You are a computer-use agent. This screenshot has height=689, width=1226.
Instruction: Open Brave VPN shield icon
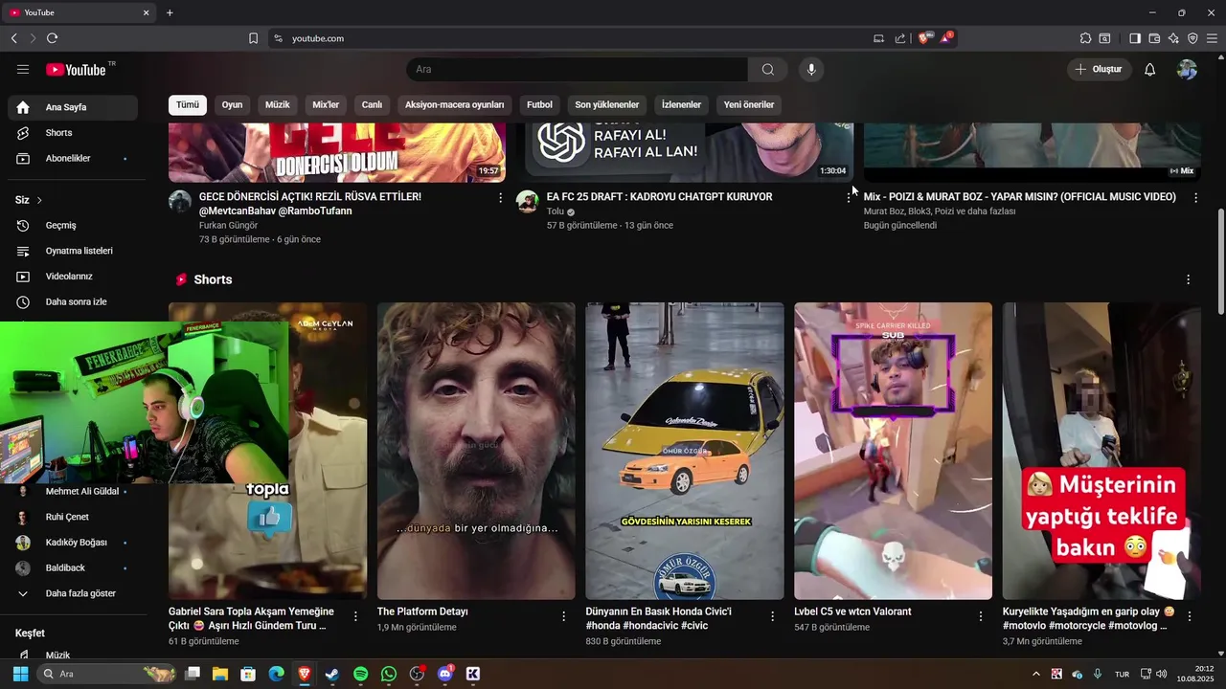(x=1192, y=38)
